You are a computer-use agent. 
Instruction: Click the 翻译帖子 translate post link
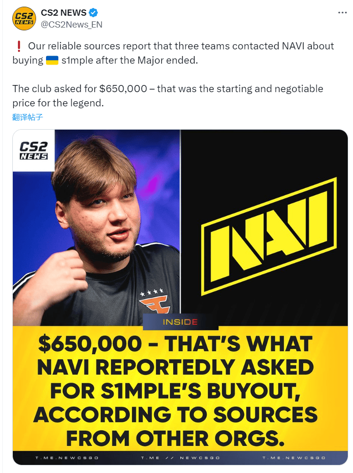tap(28, 117)
